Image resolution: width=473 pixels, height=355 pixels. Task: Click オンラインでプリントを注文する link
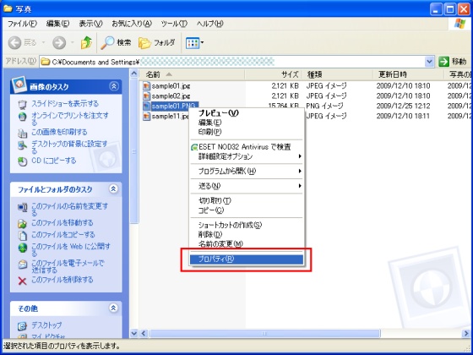tap(70, 118)
